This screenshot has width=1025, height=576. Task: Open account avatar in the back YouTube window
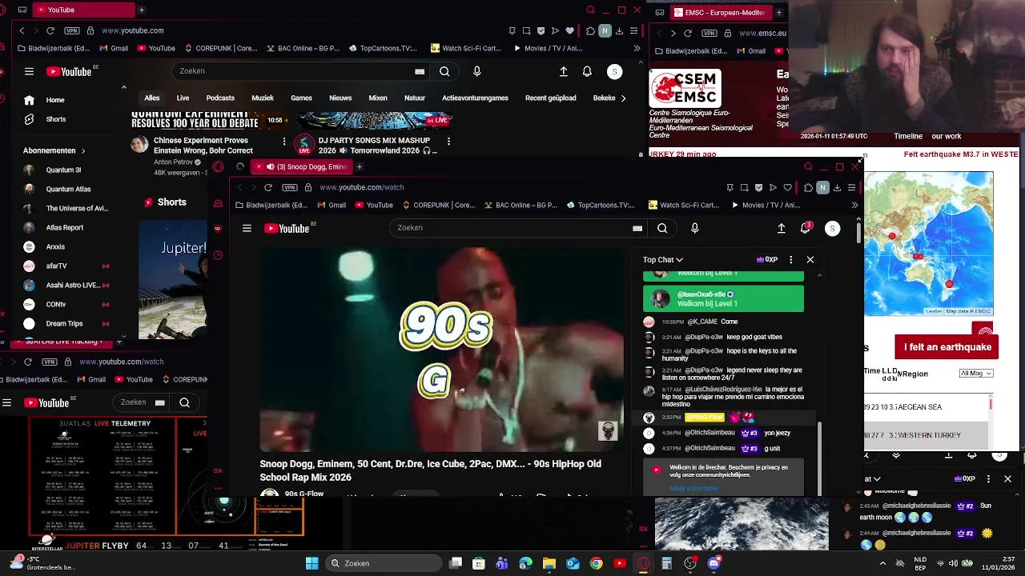(x=614, y=71)
